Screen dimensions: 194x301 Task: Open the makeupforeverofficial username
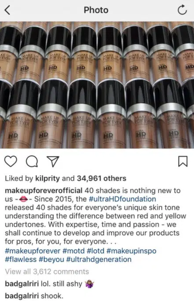[44, 191]
